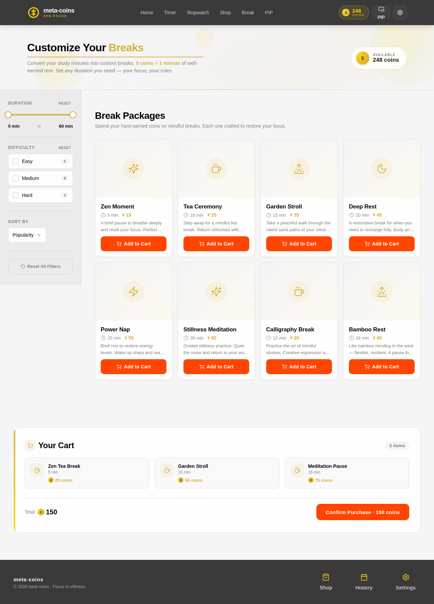The image size is (434, 604).
Task: Click the cart icon beside Your Cart
Action: click(30, 445)
